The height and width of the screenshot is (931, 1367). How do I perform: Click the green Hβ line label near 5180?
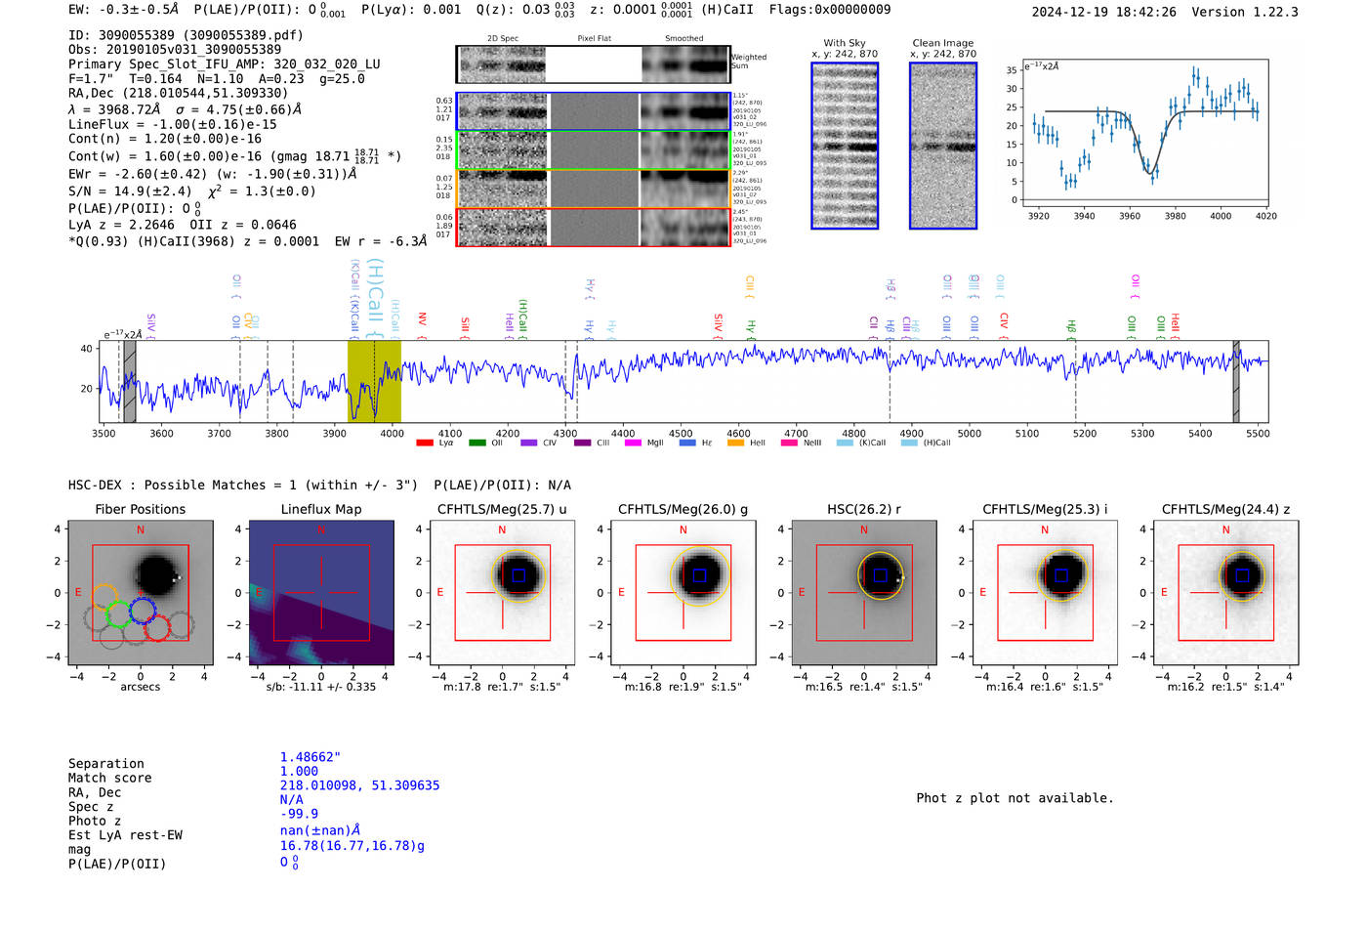(1071, 329)
